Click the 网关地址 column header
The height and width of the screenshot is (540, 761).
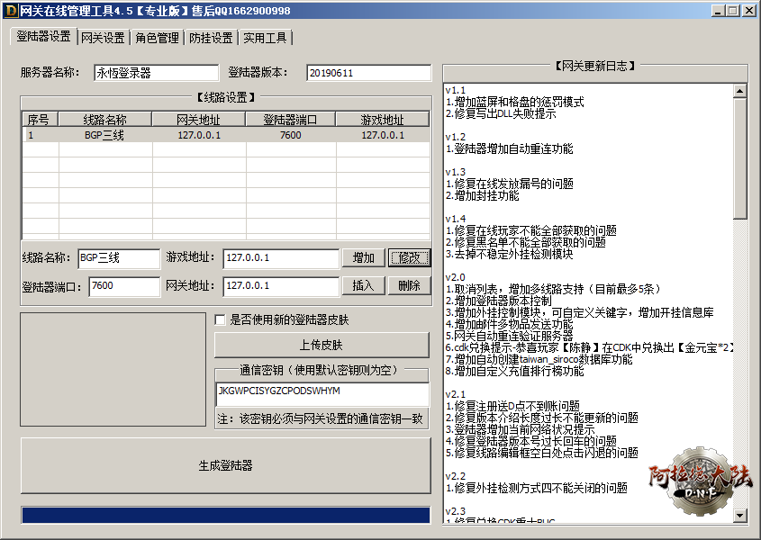199,120
